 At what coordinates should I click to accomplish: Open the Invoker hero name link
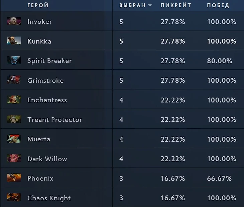39,22
